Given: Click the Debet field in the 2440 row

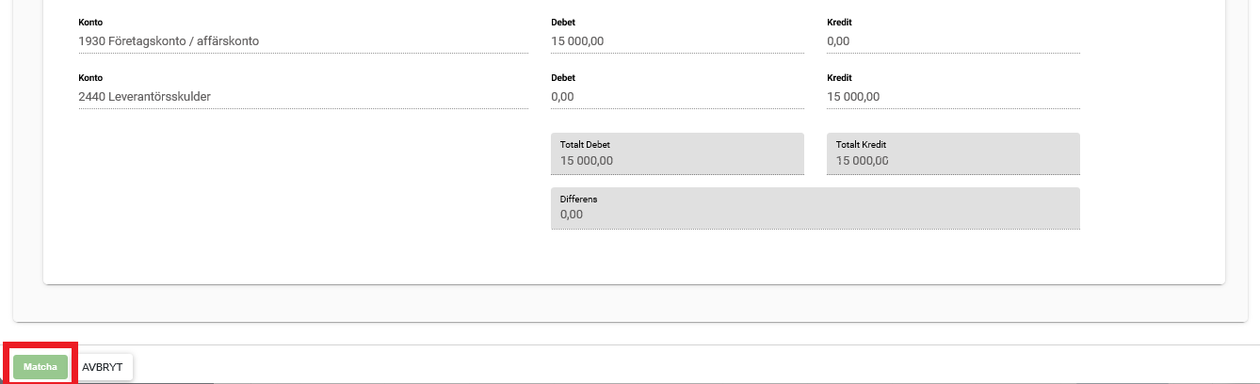Looking at the screenshot, I should click(676, 96).
